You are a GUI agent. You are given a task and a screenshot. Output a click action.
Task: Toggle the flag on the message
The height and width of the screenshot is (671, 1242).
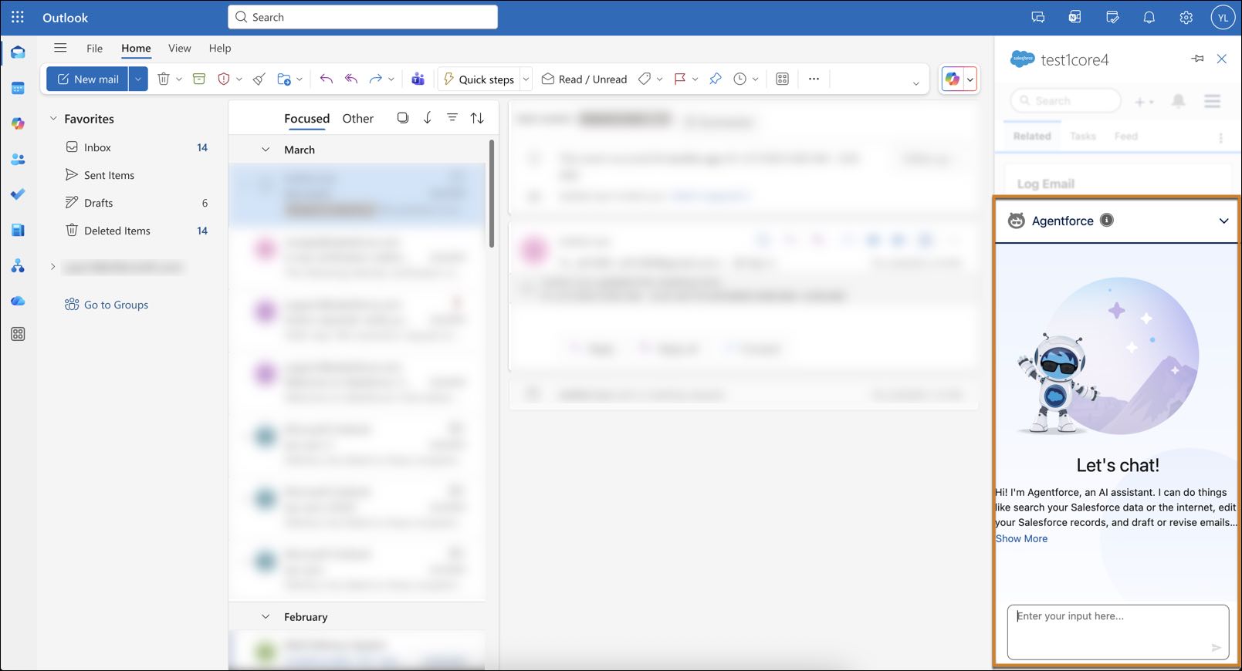[680, 79]
